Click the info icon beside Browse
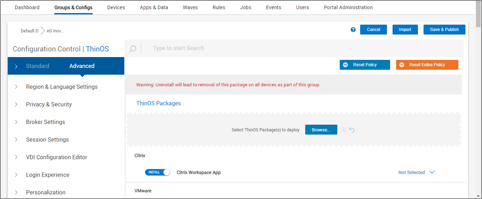The width and height of the screenshot is (482, 199). 343,130
